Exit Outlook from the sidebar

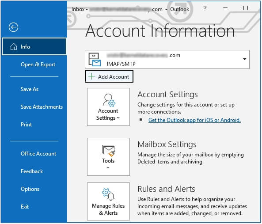coord(25,207)
